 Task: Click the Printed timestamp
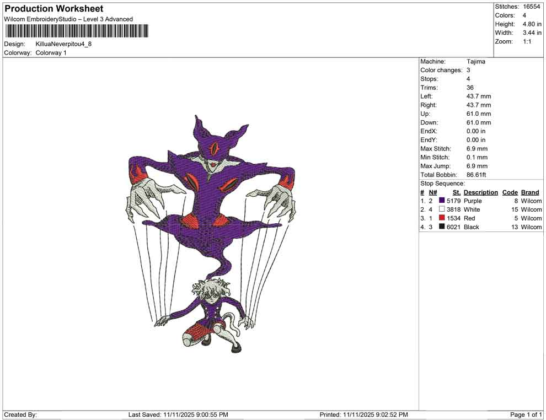coord(363,414)
